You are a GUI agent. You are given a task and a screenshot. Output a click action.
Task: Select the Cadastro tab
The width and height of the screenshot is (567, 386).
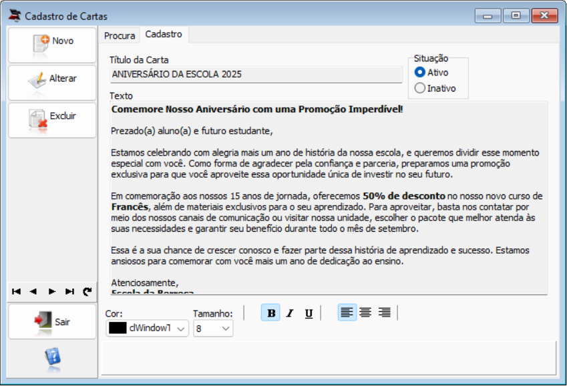[x=164, y=34]
